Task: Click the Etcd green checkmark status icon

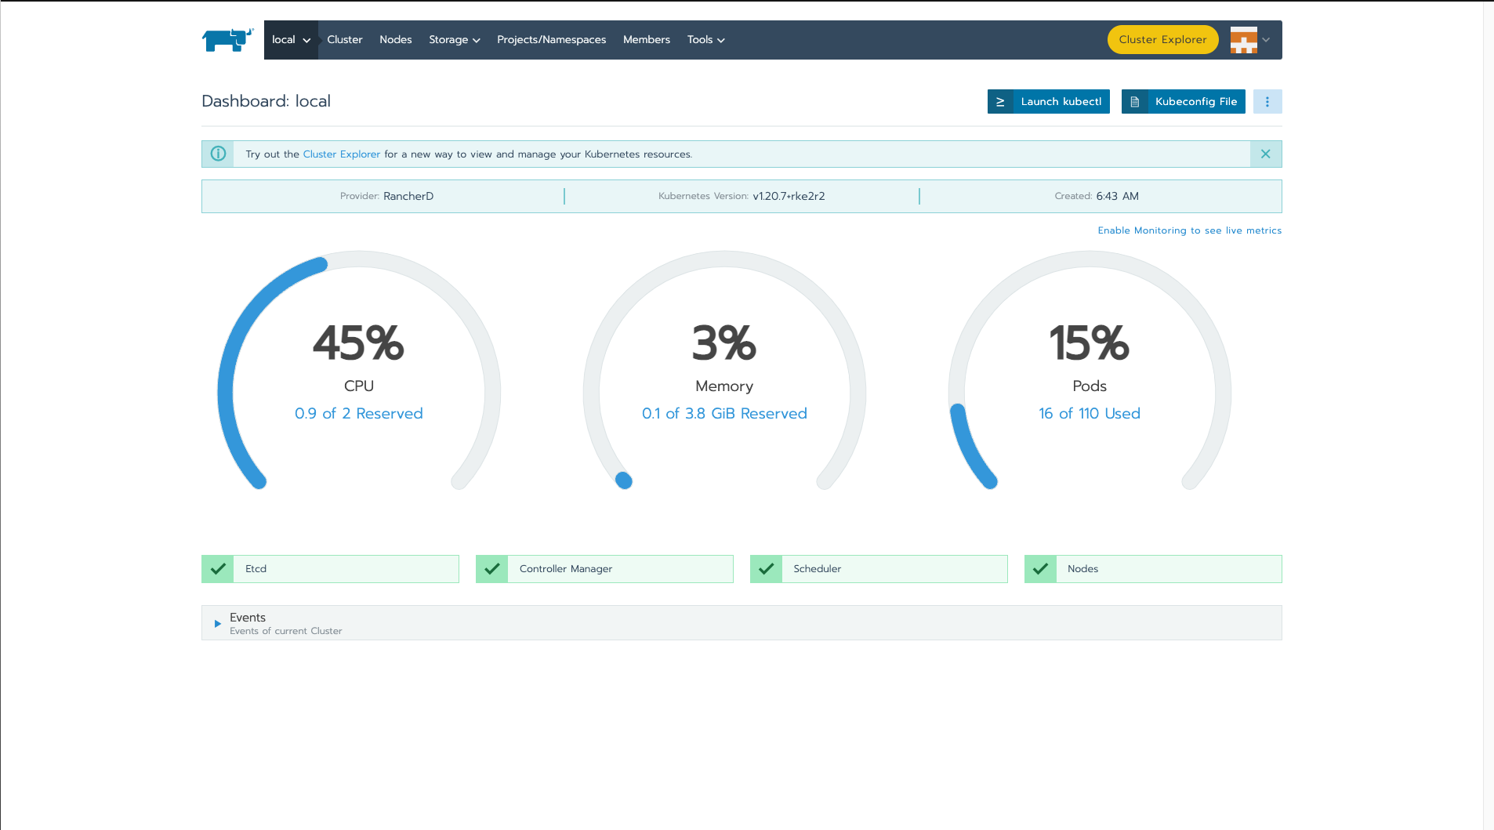Action: [218, 569]
